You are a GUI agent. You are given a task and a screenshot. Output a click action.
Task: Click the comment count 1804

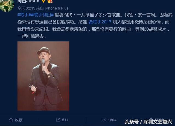[x=112, y=120]
